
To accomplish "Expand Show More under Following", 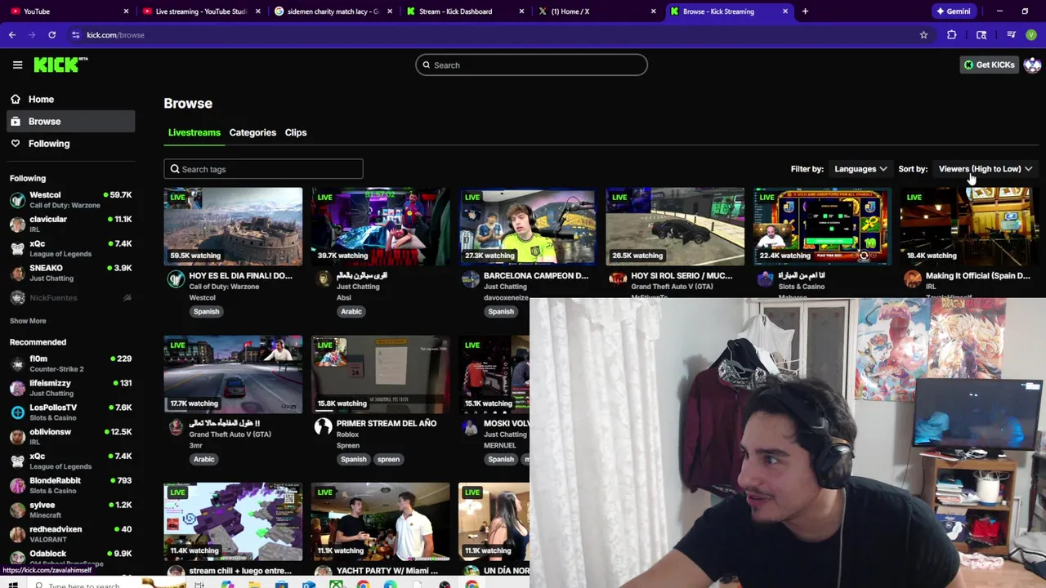I will [28, 321].
